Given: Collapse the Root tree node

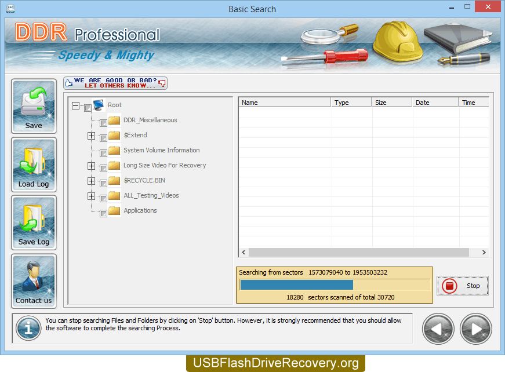Looking at the screenshot, I should tap(76, 105).
